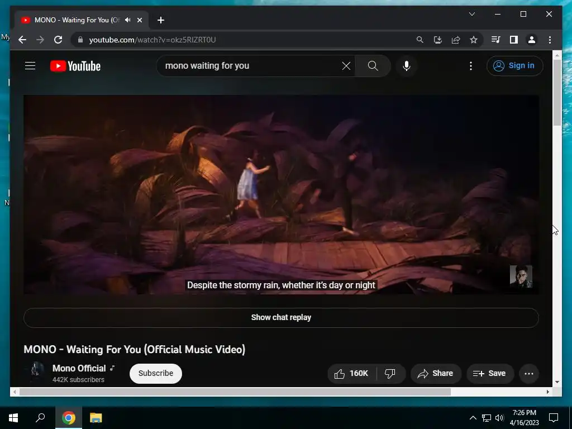Screen dimensions: 572x429
Task: Open system volume tray icon
Action: (x=499, y=418)
